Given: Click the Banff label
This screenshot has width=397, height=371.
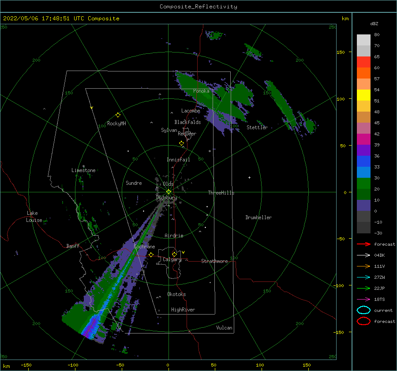Looking at the screenshot, I should tap(73, 246).
